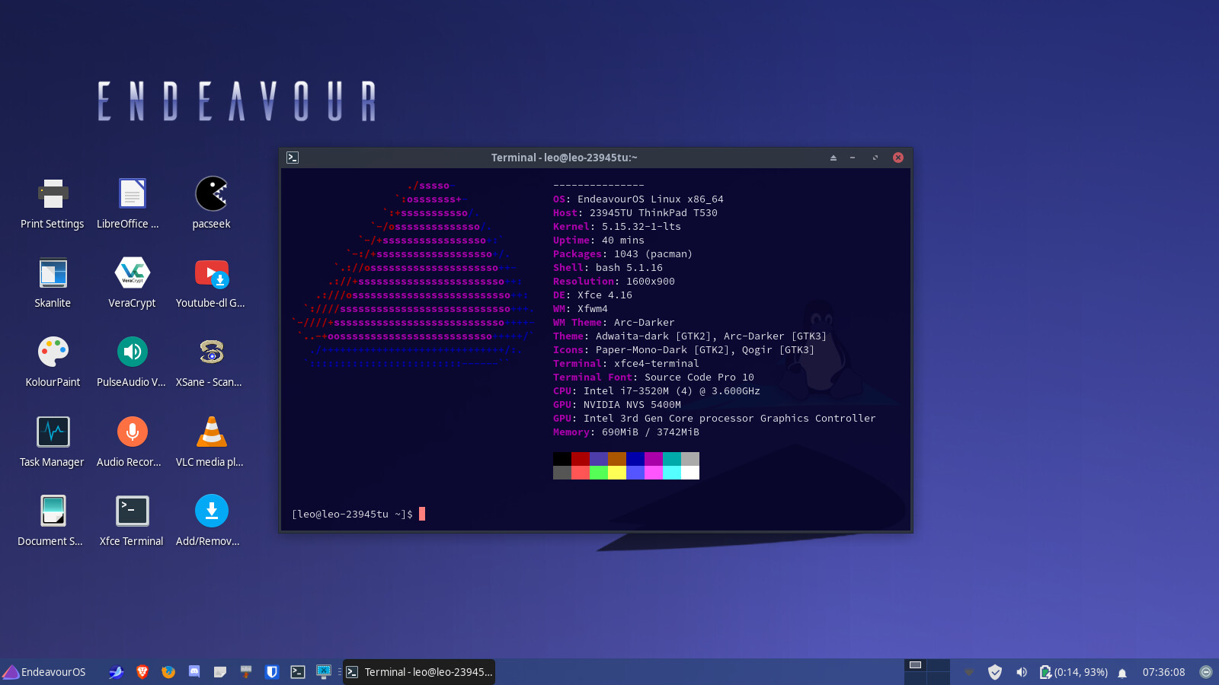
Task: Open Bitwarden from the panel launcher
Action: [x=272, y=672]
